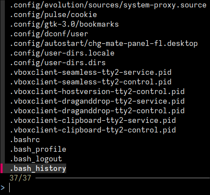Select .config/pulse/cookie entry
Screen dimensions: 210x195
pos(53,15)
